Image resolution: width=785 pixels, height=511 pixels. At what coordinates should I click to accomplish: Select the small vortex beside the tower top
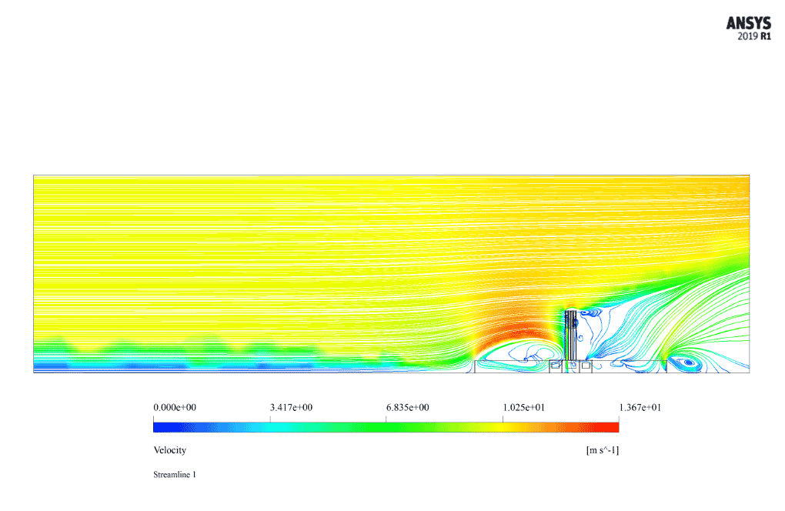(590, 313)
